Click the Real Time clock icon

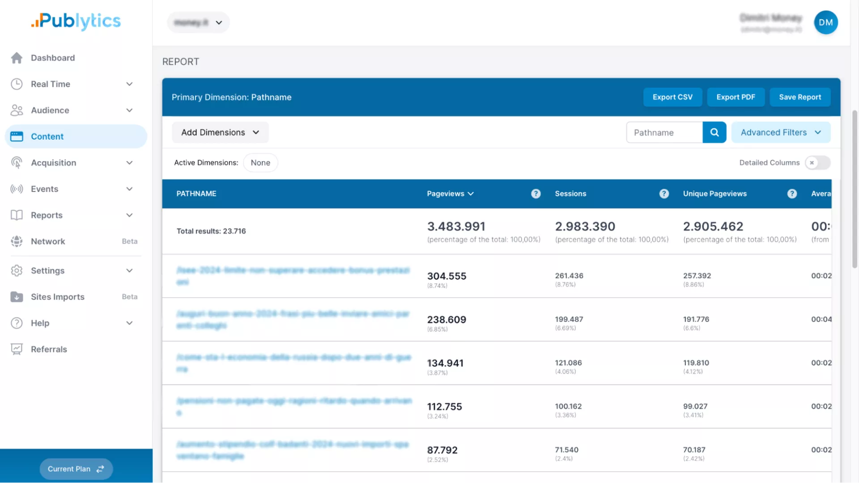17,84
